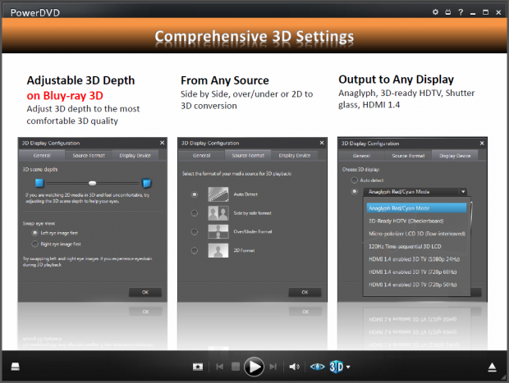Open the Display Device tab in the middle dialog
The image size is (509, 383).
pyautogui.click(x=294, y=155)
